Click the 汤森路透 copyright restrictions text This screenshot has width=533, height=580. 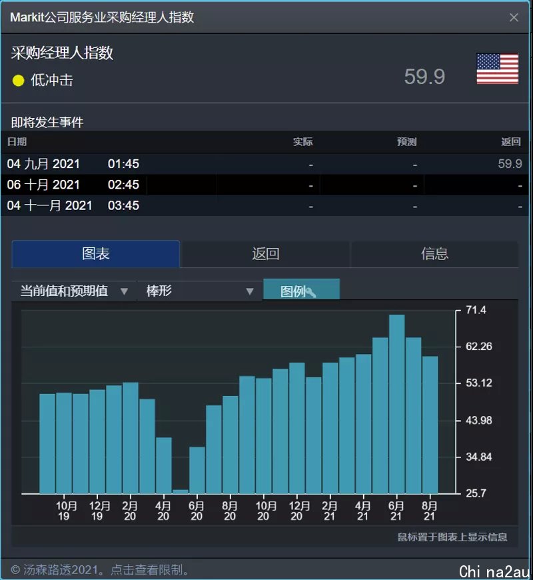click(x=100, y=569)
